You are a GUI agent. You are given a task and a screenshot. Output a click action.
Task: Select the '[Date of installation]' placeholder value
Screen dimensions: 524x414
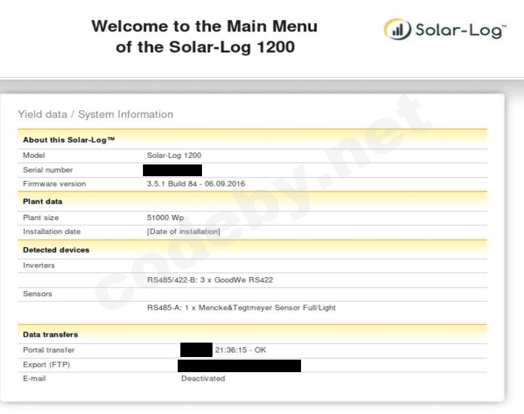[x=184, y=232]
